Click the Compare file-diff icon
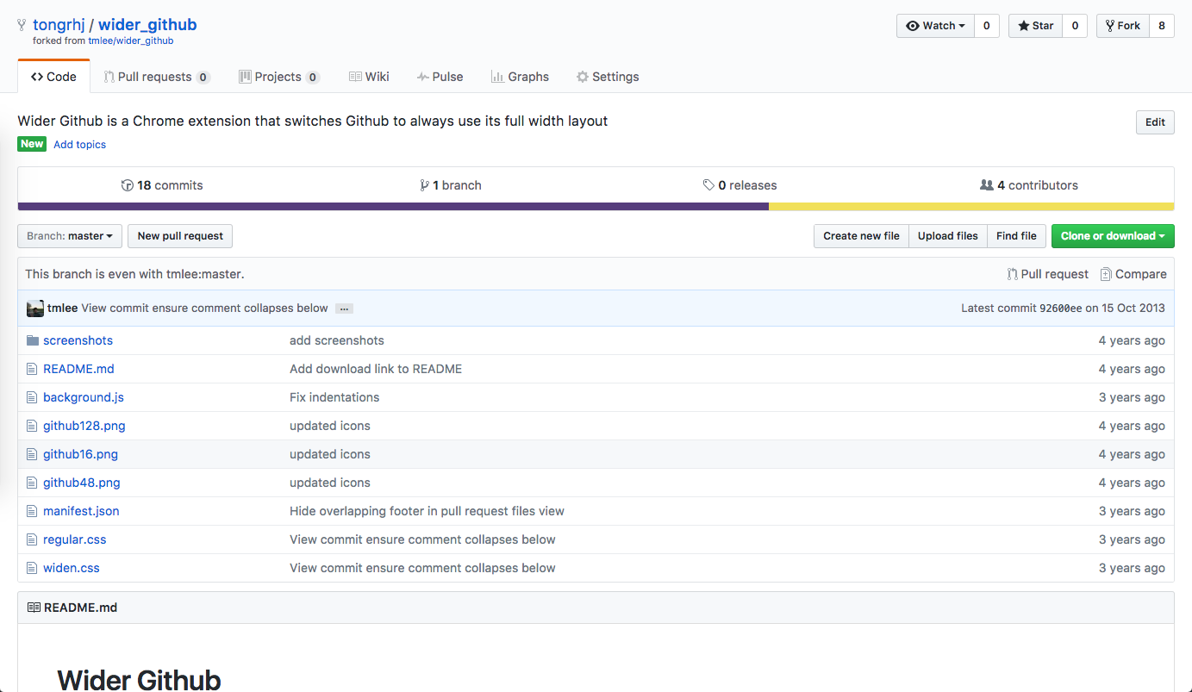1192x692 pixels. [1106, 274]
